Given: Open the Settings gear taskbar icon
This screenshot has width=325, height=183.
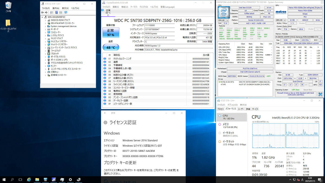Looking at the screenshot, I should coord(70,179).
